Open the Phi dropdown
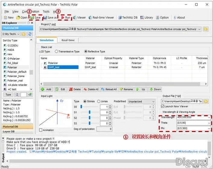 pos(209,128)
